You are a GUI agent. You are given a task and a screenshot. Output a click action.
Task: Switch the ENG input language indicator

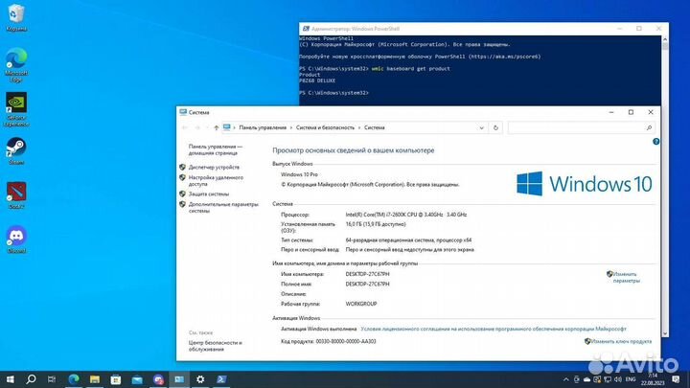631,379
